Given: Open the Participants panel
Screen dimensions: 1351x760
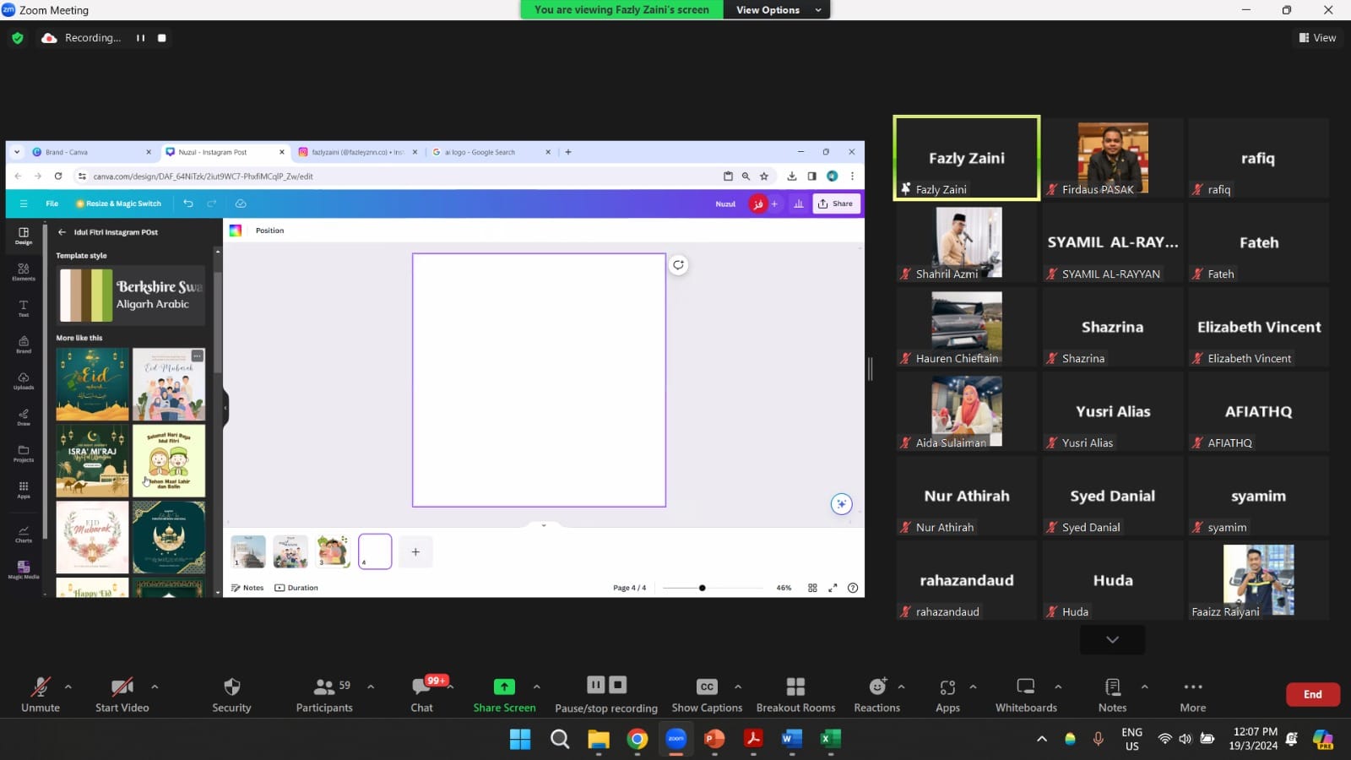Looking at the screenshot, I should [323, 687].
